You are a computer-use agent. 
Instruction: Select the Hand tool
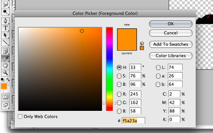[x=5, y=66]
